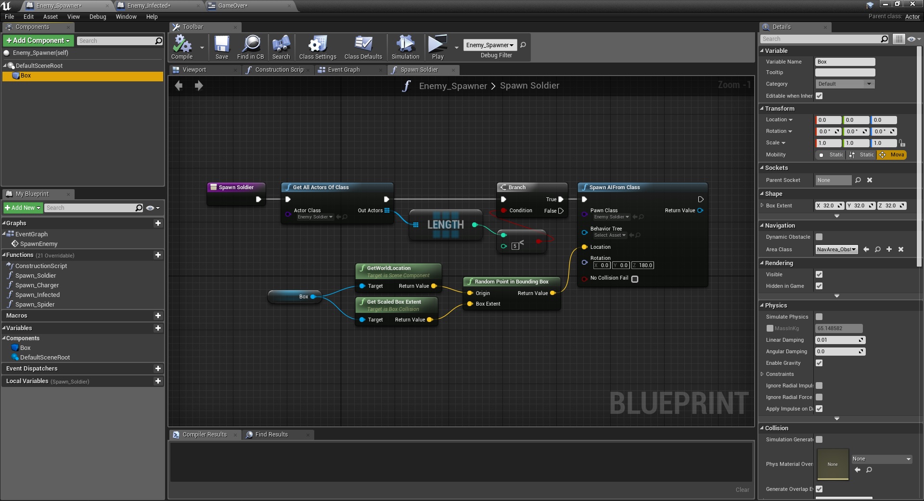Viewport: 924px width, 501px height.
Task: Navigate back with the graph left arrow
Action: [179, 86]
